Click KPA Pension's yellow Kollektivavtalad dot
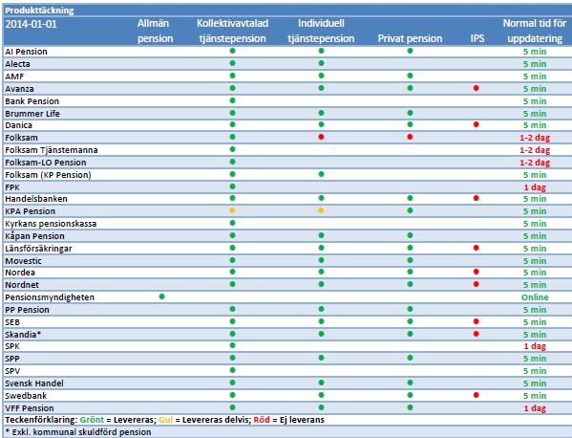The image size is (572, 438). pyautogui.click(x=232, y=210)
